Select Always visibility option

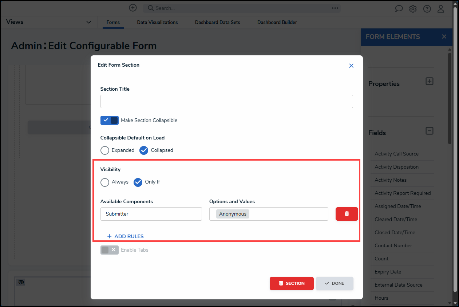click(x=105, y=182)
